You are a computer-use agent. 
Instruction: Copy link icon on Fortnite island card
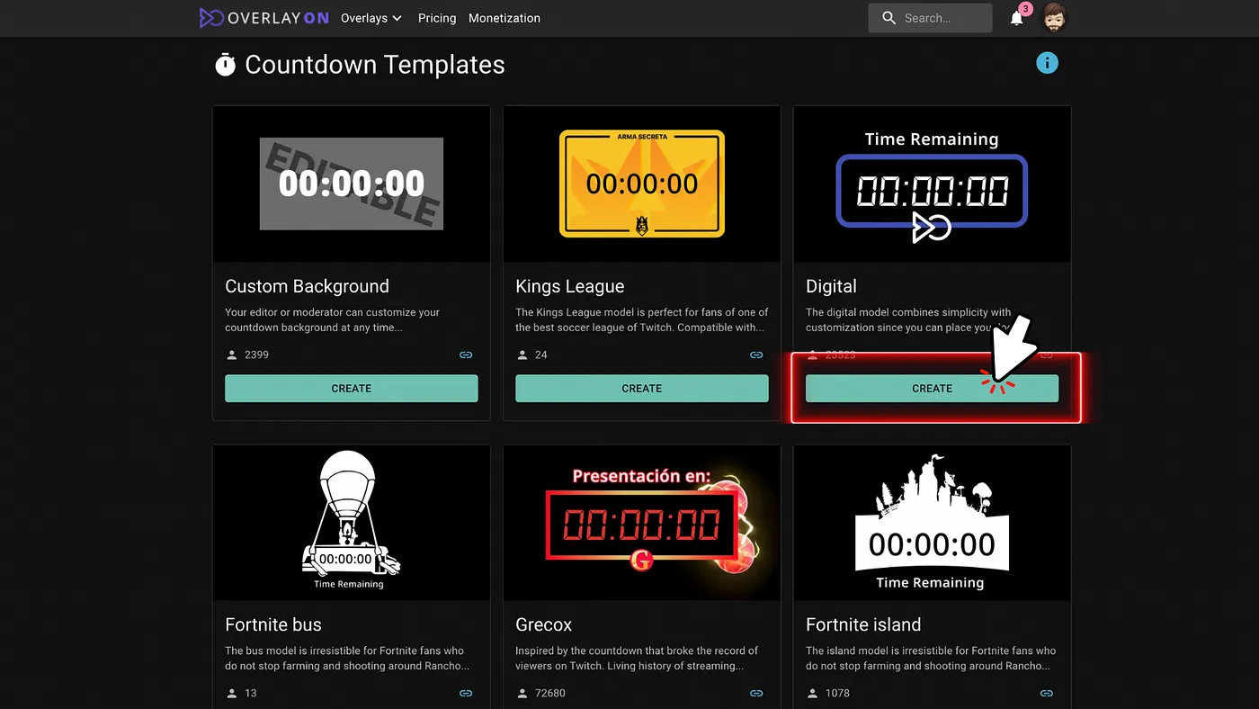coord(1047,693)
